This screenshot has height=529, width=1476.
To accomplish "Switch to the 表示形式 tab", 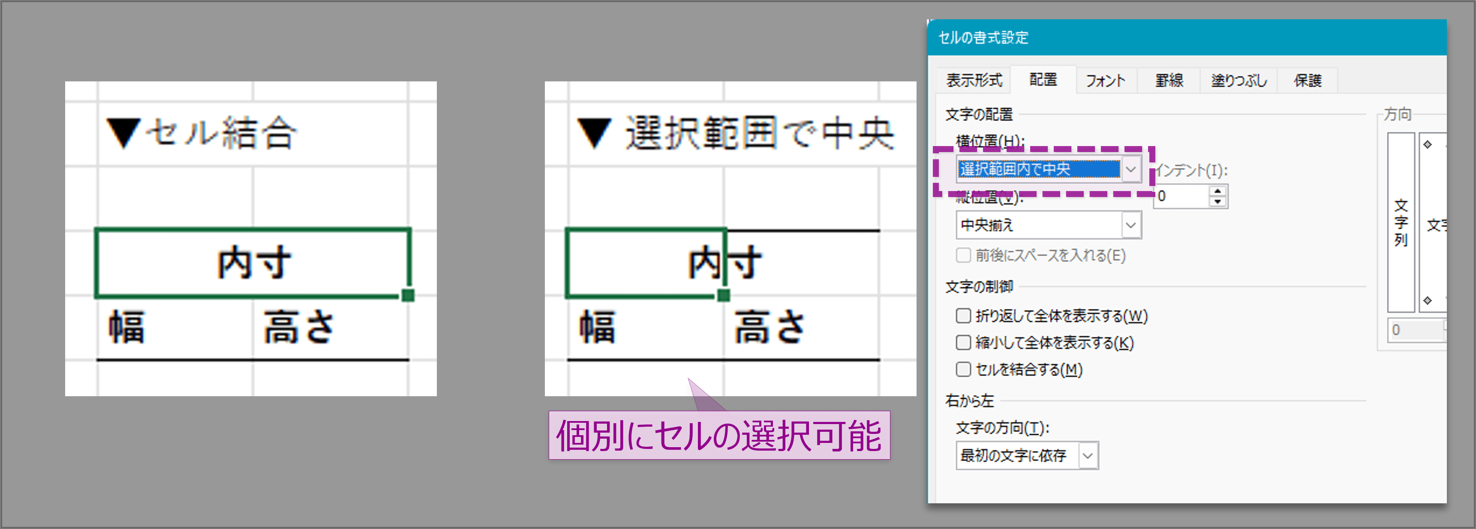I will click(x=975, y=80).
